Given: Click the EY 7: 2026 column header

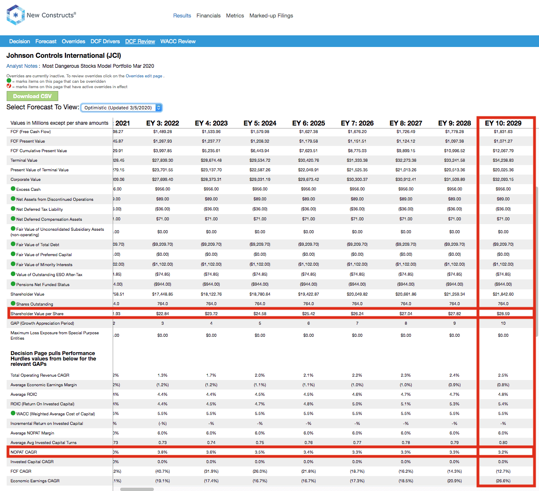Looking at the screenshot, I should click(x=357, y=123).
